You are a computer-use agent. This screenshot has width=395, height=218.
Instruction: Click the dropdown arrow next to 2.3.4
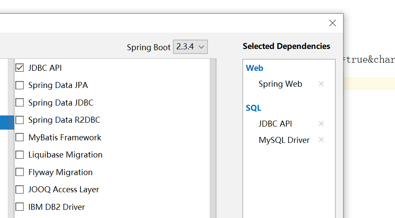201,47
